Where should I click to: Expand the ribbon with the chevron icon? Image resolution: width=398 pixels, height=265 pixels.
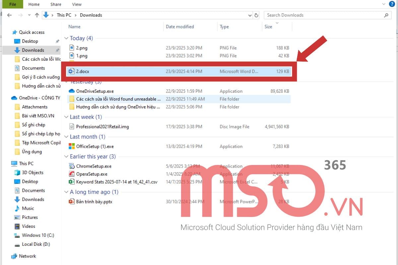[384, 4]
